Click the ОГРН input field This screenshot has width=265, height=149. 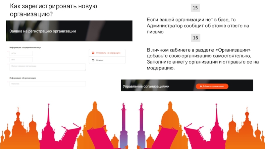click(21, 53)
